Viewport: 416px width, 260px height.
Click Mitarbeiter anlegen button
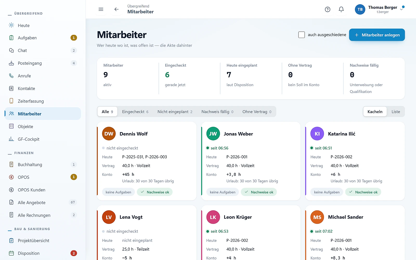(x=377, y=35)
